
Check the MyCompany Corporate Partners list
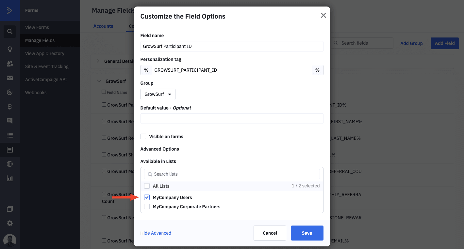pyautogui.click(x=147, y=206)
